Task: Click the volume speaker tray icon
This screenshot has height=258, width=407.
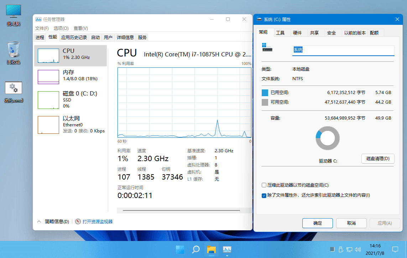Action: point(358,249)
